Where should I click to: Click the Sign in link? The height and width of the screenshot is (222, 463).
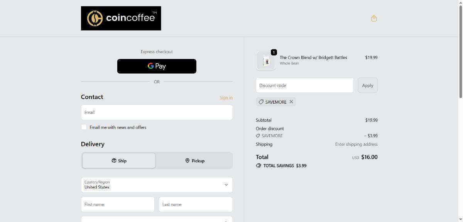(226, 98)
